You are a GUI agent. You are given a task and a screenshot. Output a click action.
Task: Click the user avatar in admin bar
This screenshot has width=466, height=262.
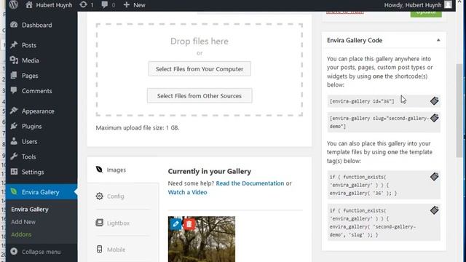[x=448, y=4]
